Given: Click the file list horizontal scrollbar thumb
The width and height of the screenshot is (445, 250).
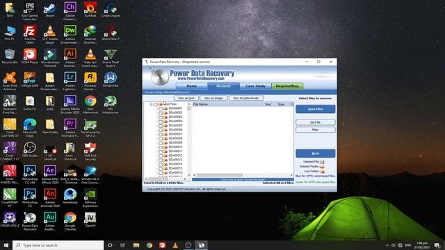Looking at the screenshot, I should tap(220, 175).
